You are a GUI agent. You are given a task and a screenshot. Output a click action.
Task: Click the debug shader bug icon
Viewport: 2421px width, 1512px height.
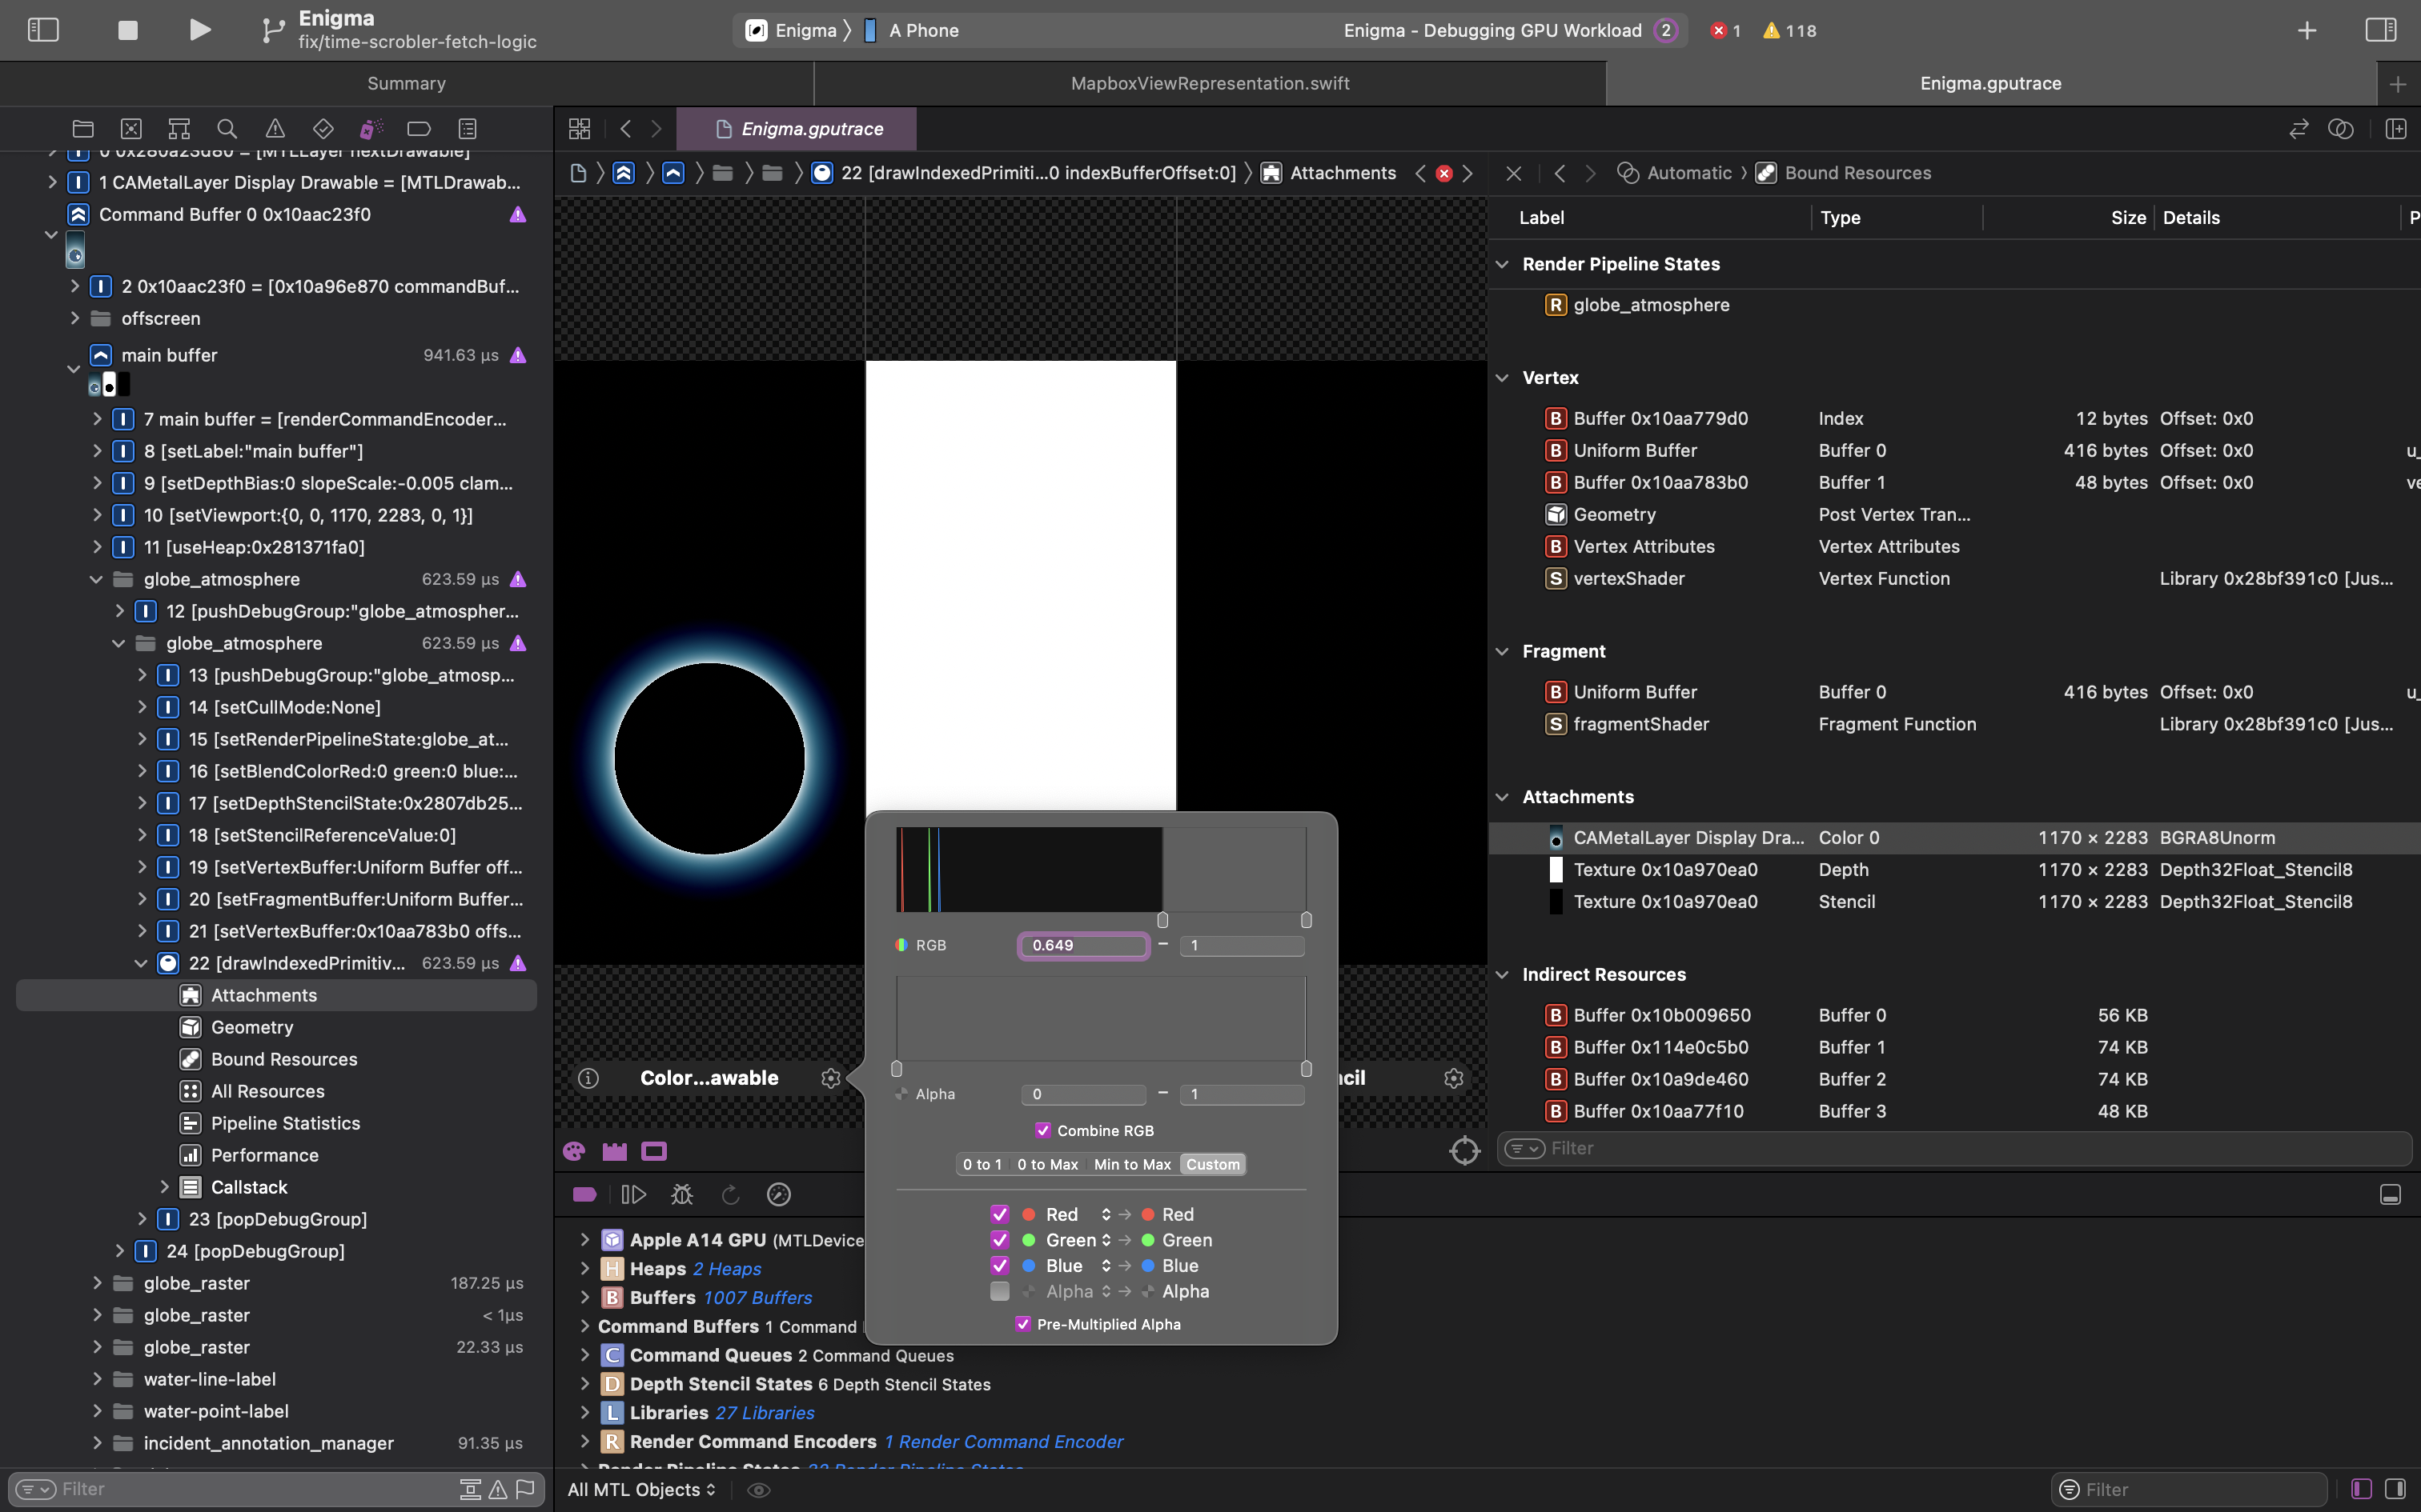pyautogui.click(x=682, y=1195)
